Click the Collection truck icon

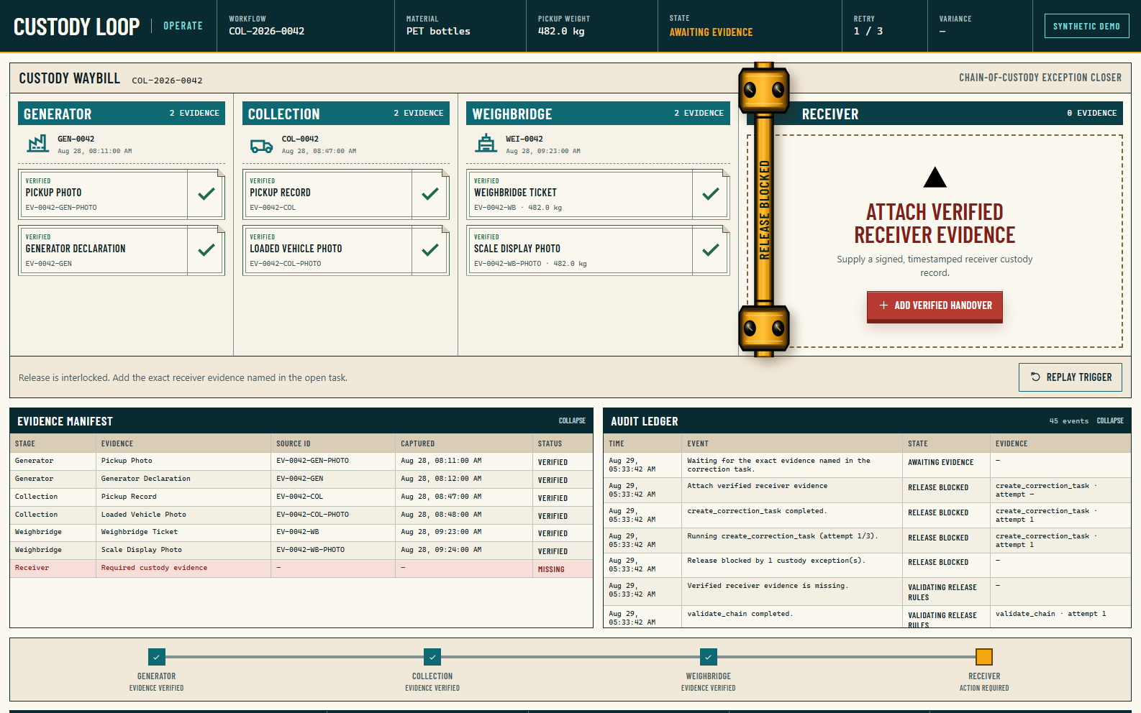pyautogui.click(x=261, y=146)
